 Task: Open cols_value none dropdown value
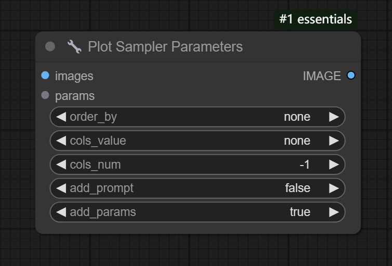[x=297, y=141]
